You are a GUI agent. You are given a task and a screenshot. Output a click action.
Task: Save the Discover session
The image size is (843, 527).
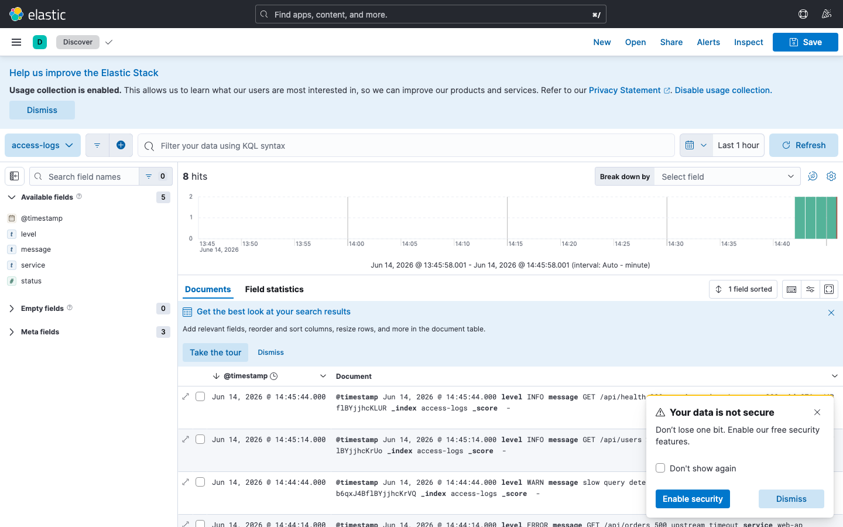(806, 42)
